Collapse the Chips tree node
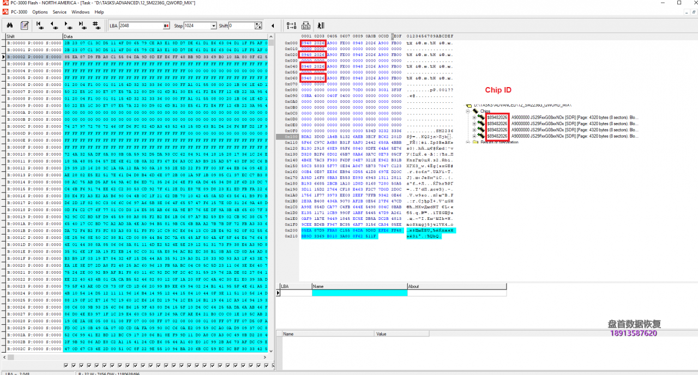This screenshot has height=375, width=698. pyautogui.click(x=468, y=111)
